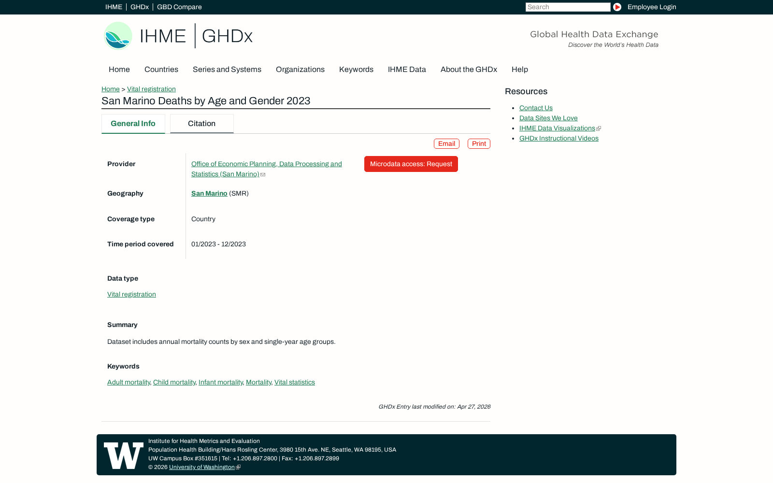Click the red search submit arrow icon

[617, 7]
